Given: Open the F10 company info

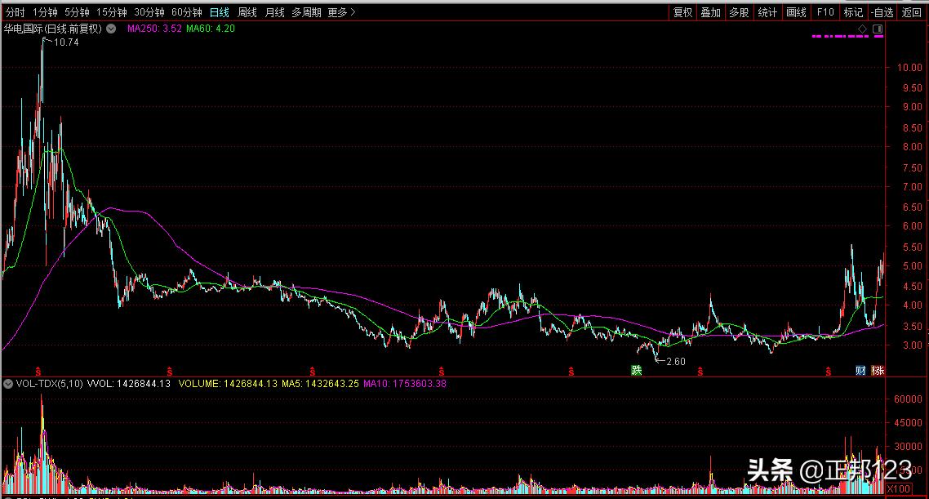Looking at the screenshot, I should [x=825, y=12].
